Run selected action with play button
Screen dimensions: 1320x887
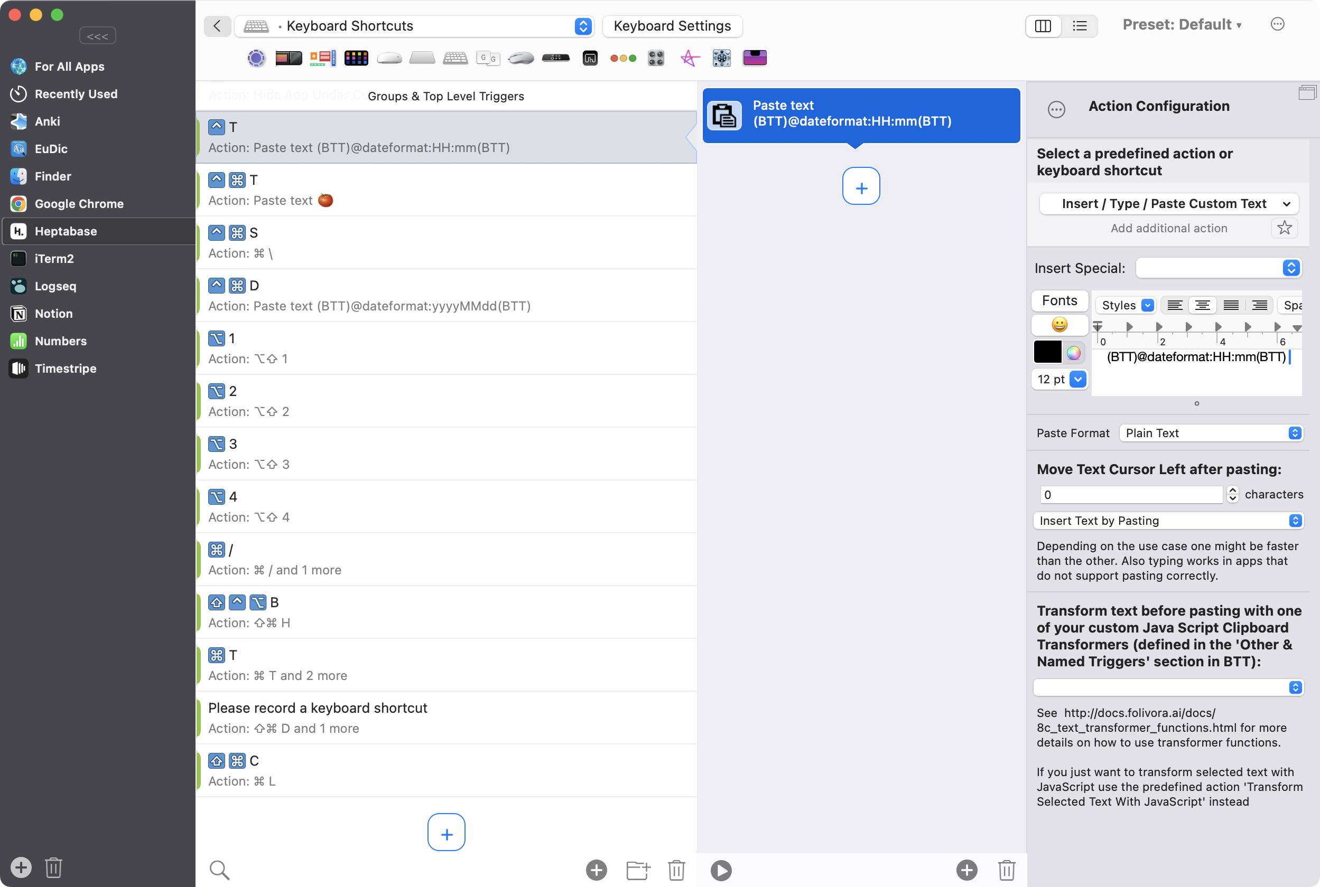pos(721,870)
